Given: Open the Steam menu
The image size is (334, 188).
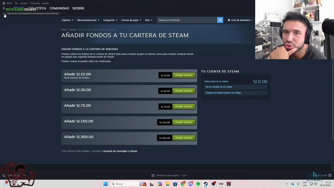Looking at the screenshot, I should (x=9, y=3).
